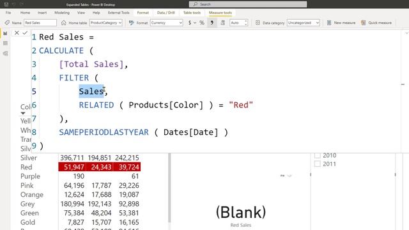The width and height of the screenshot is (409, 230).
Task: Open the Help ribbon tab
Action: coord(96,13)
